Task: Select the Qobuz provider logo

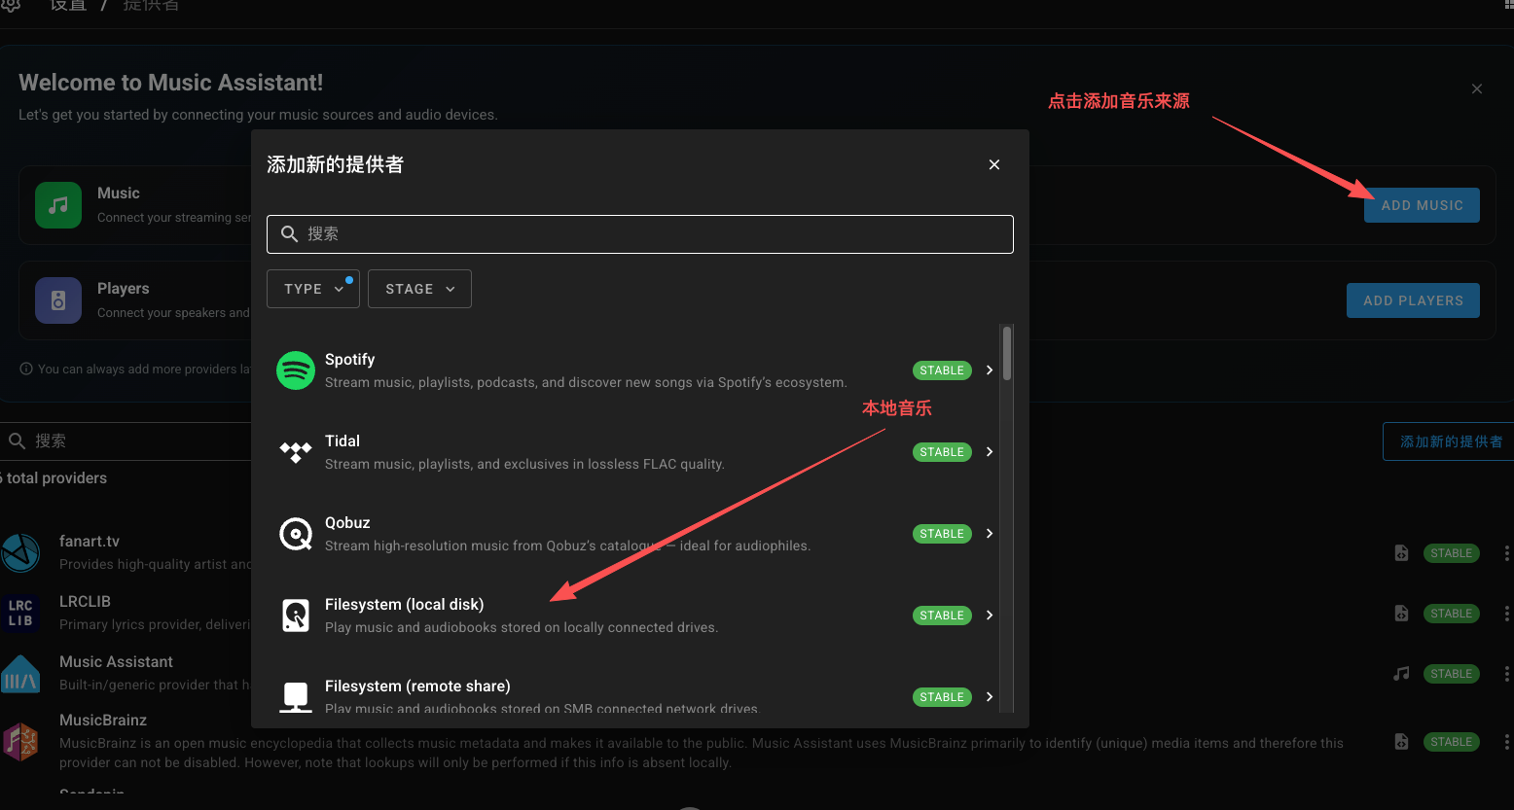Action: (x=295, y=533)
